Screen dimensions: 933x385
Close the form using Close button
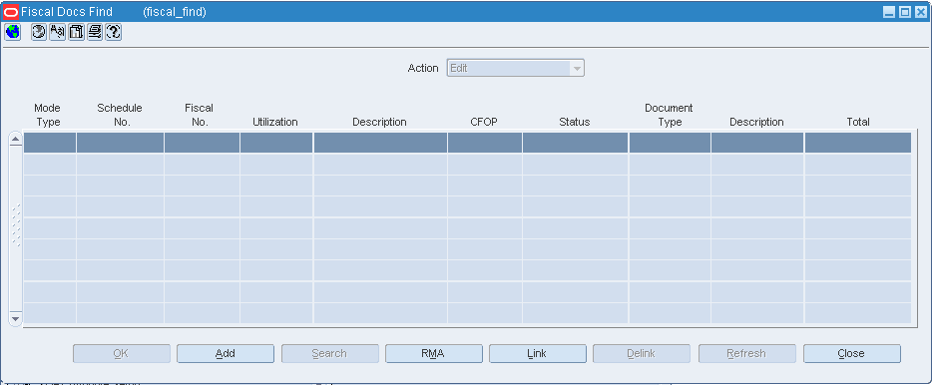tap(851, 353)
